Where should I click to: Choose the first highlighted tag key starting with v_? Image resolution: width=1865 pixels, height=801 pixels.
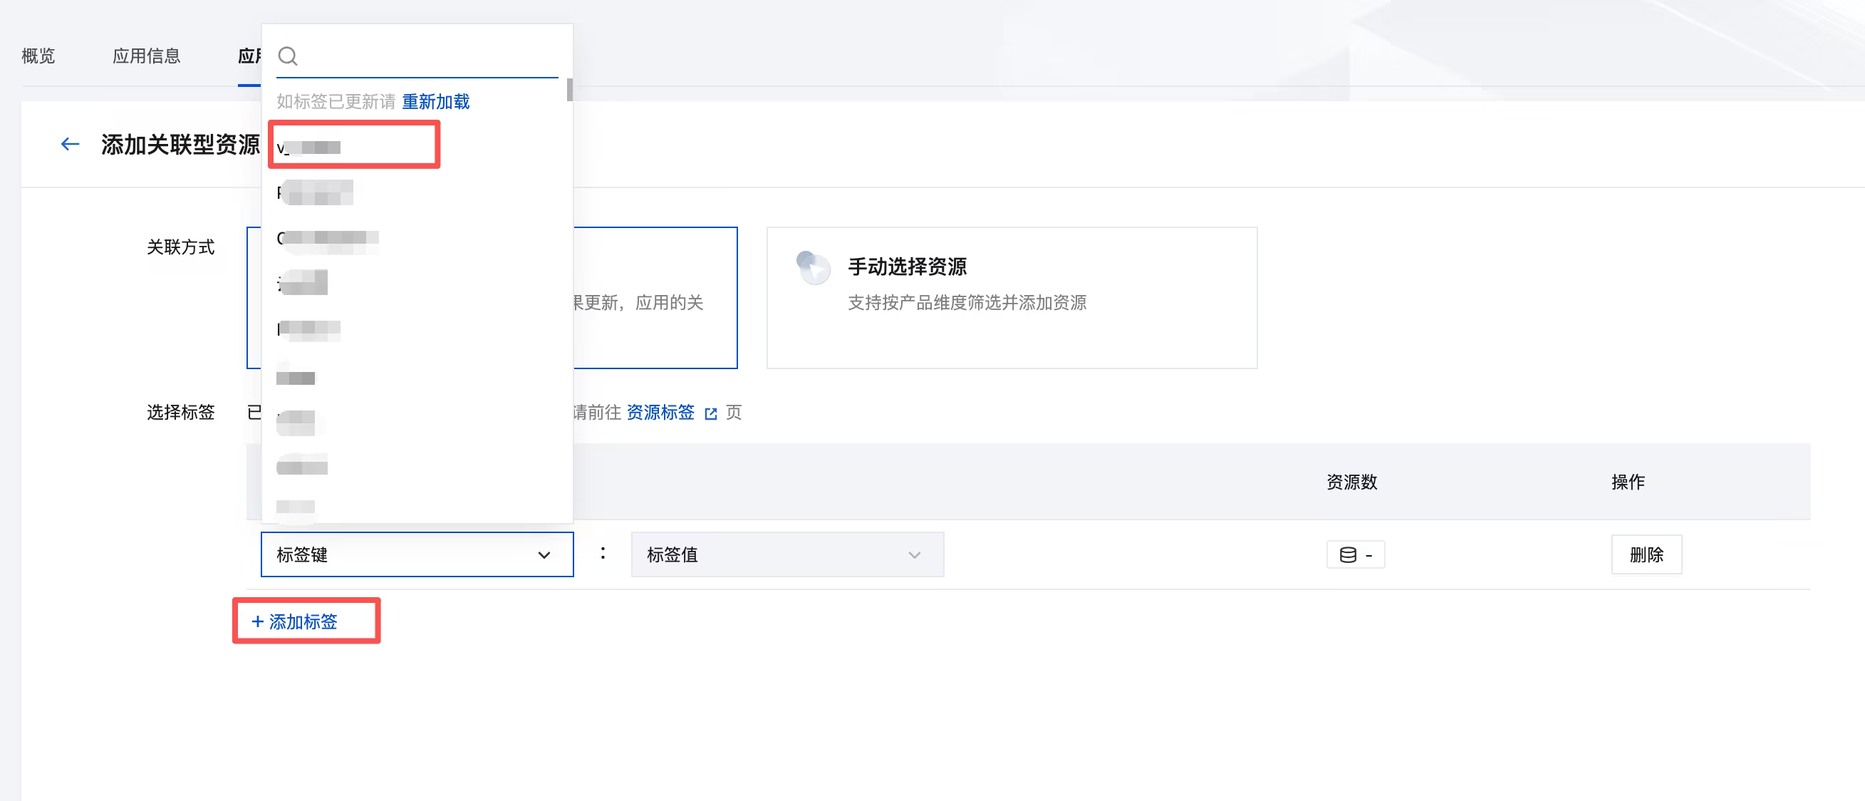point(354,147)
